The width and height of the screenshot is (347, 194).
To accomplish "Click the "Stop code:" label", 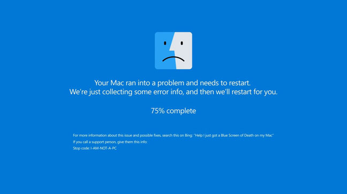I will [x=81, y=148].
